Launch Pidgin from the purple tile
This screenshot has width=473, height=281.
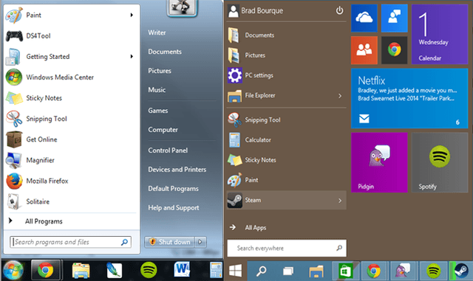click(379, 162)
